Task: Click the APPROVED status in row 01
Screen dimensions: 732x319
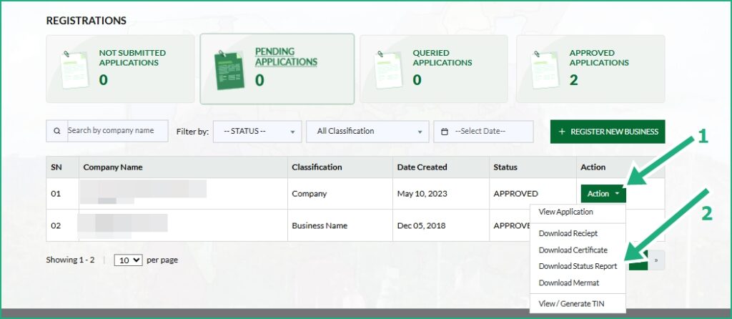Action: point(516,194)
